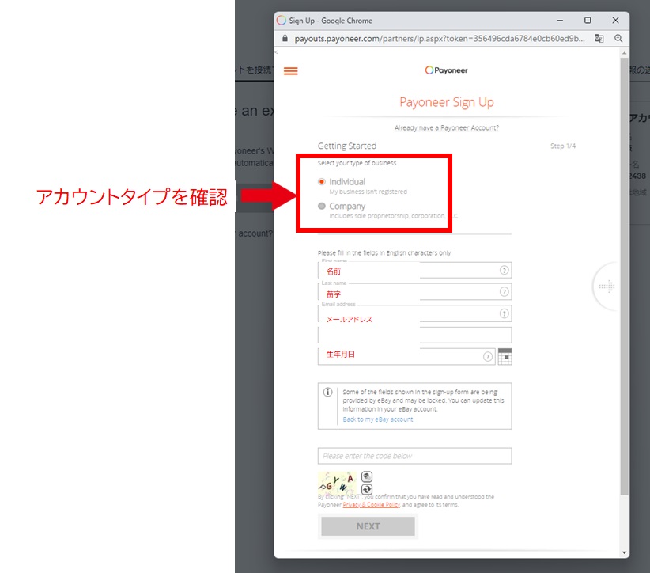
Task: Click the page's vertical scrollbar thumb
Action: 624,276
